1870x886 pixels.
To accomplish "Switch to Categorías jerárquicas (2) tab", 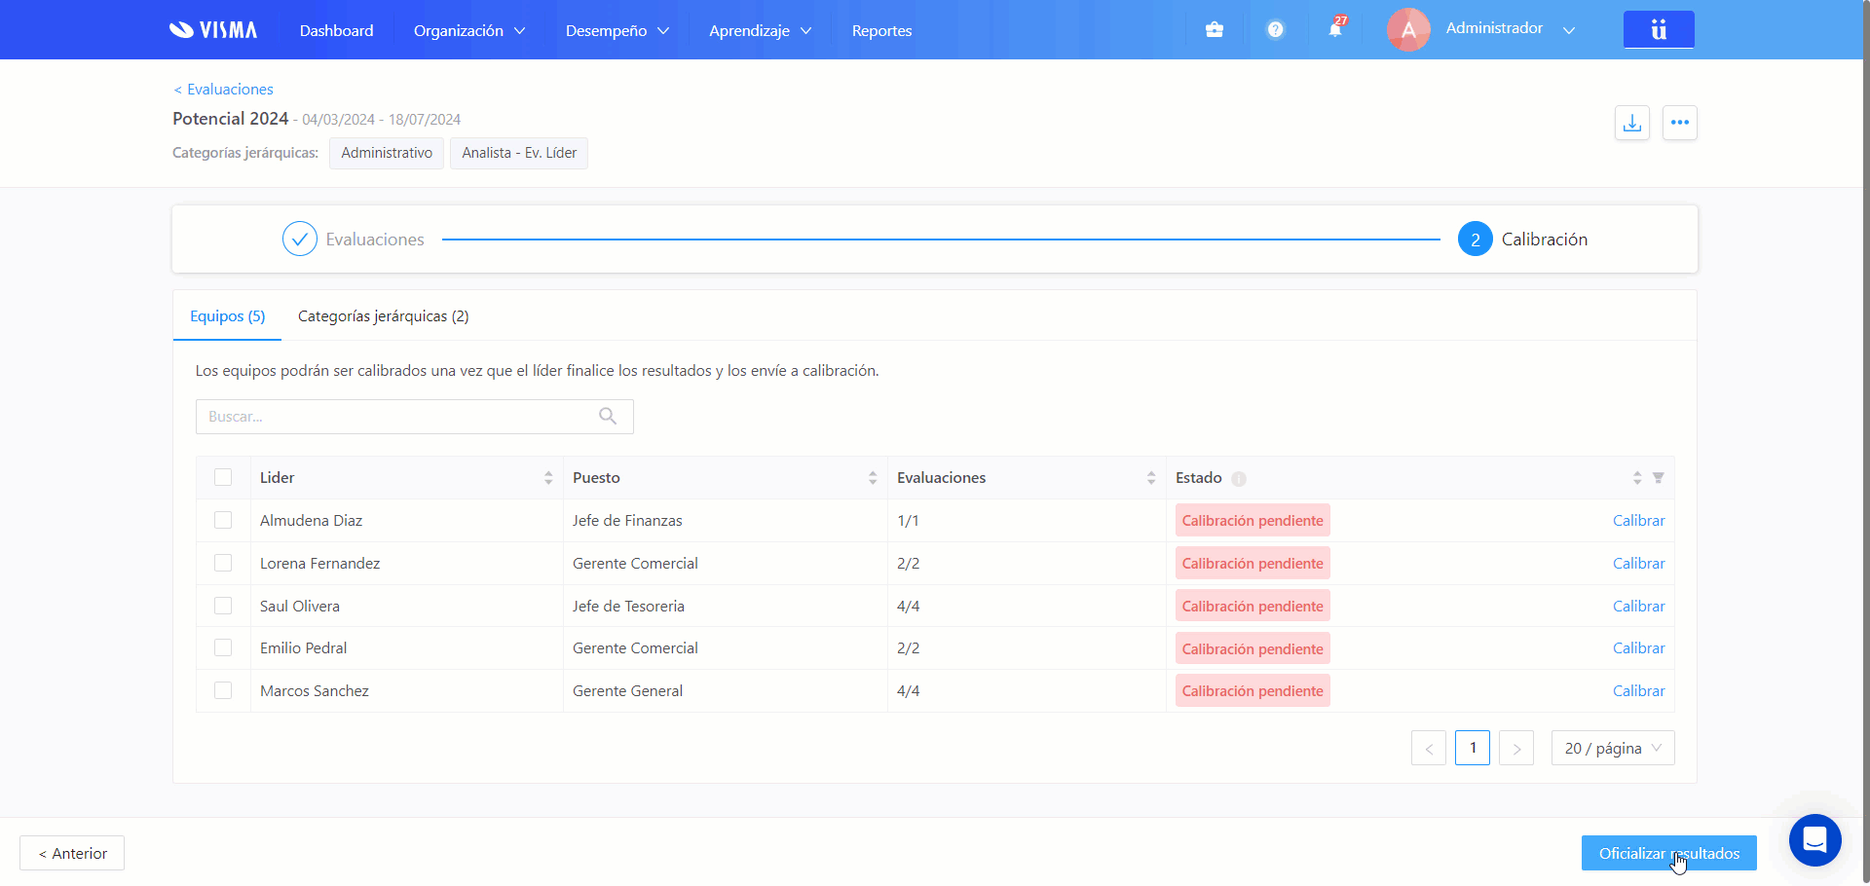I will [383, 316].
